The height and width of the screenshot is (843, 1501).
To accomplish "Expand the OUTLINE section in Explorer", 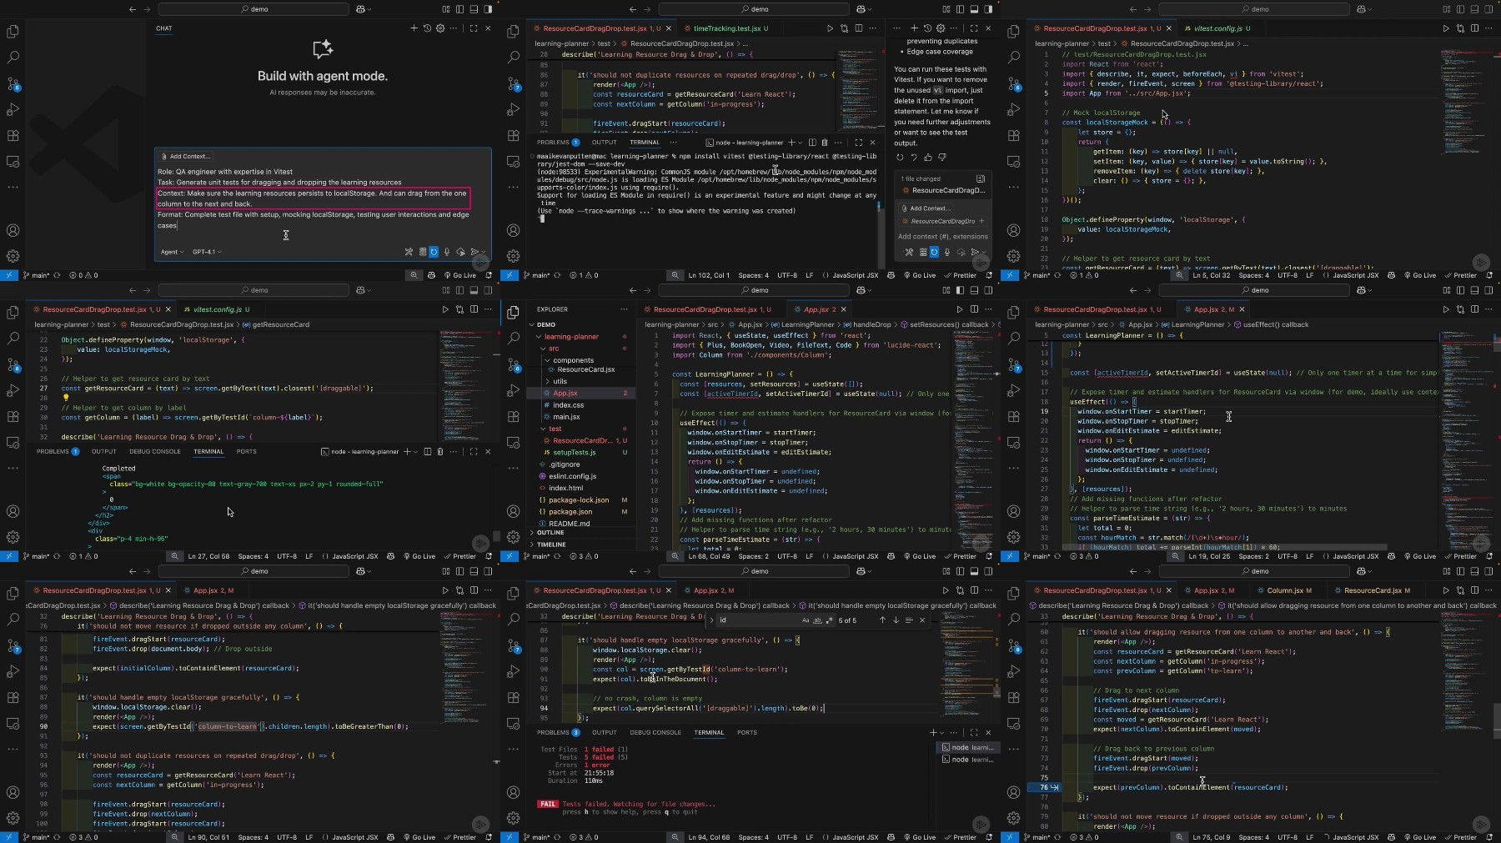I will click(x=550, y=532).
